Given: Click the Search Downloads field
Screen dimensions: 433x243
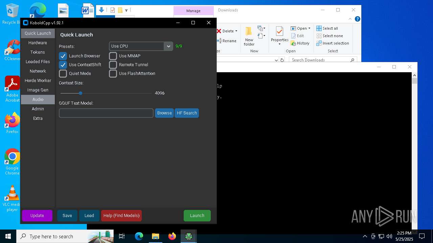Looking at the screenshot, I should tap(323, 60).
